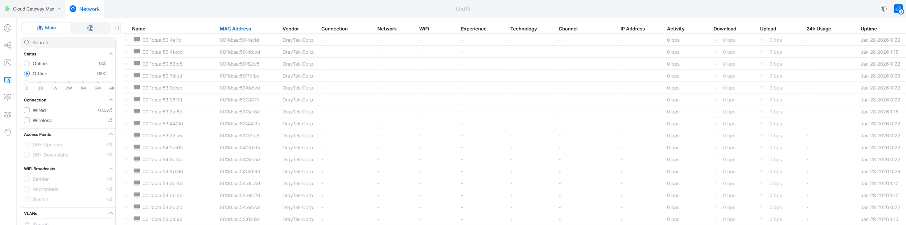906x225 pixels.
Task: Set the offline time range slider to 1M
Action: click(83, 82)
